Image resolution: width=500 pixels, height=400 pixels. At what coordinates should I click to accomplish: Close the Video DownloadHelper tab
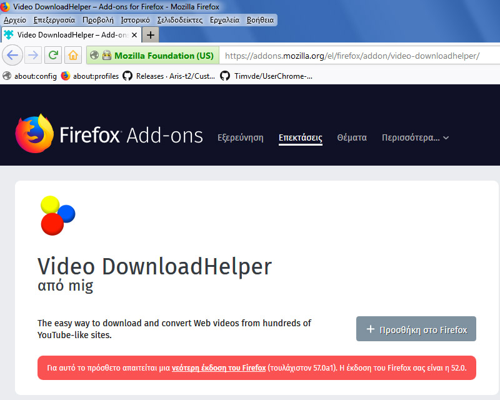[x=134, y=35]
